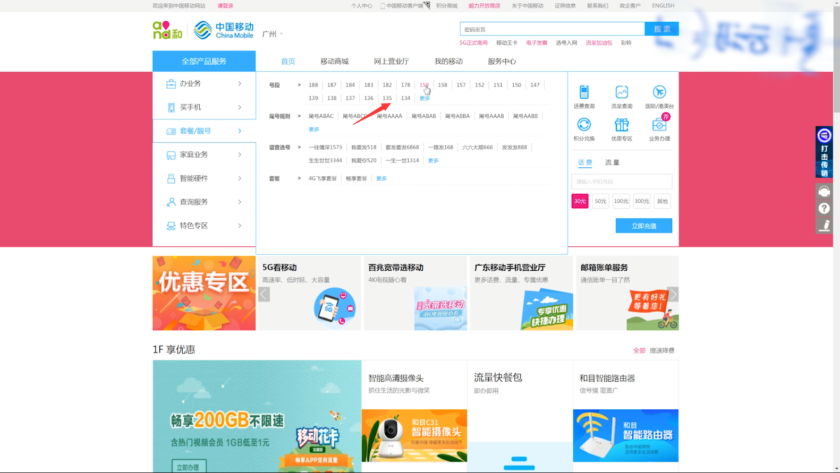The width and height of the screenshot is (840, 473).
Task: Open the 国际/港澳台 roaming icon
Action: 659,92
